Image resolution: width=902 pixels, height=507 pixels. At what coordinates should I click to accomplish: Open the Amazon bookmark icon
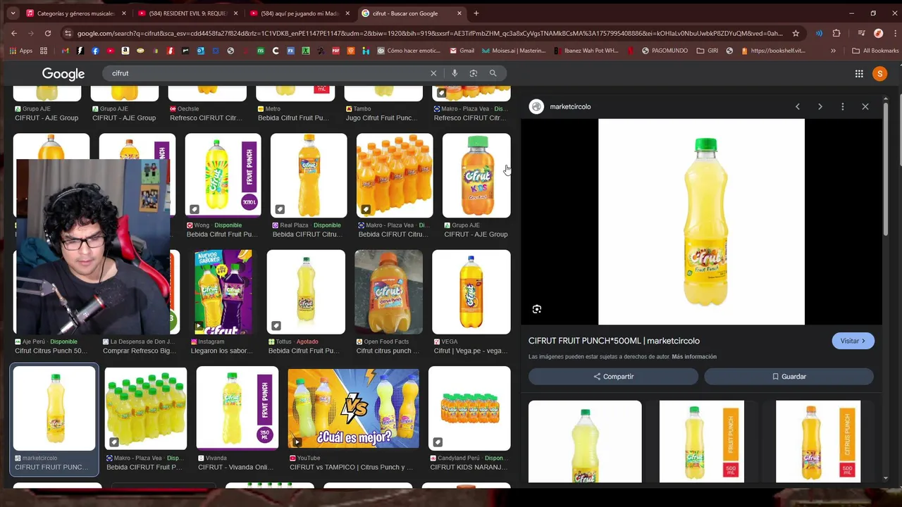[125, 51]
